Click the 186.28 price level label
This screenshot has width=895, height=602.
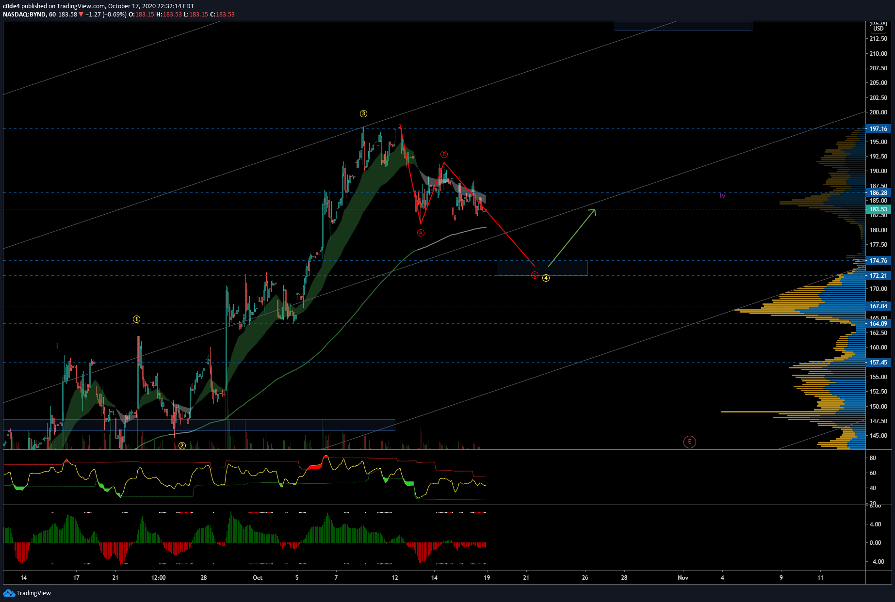tap(878, 192)
